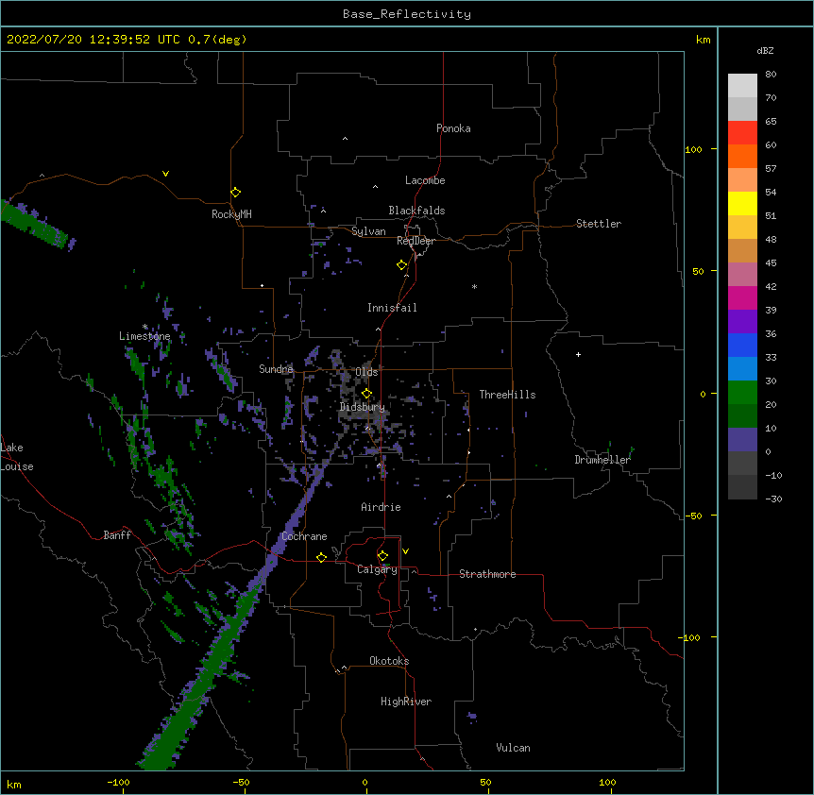Click the red 60-65 dBZ legend swatch
Viewport: 814px width, 795px height.
(742, 133)
